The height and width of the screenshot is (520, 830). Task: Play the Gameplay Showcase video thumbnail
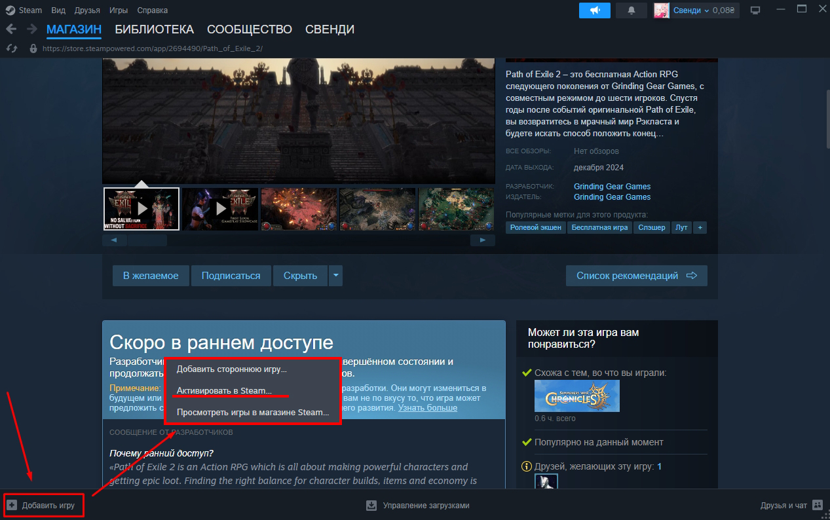(x=220, y=209)
